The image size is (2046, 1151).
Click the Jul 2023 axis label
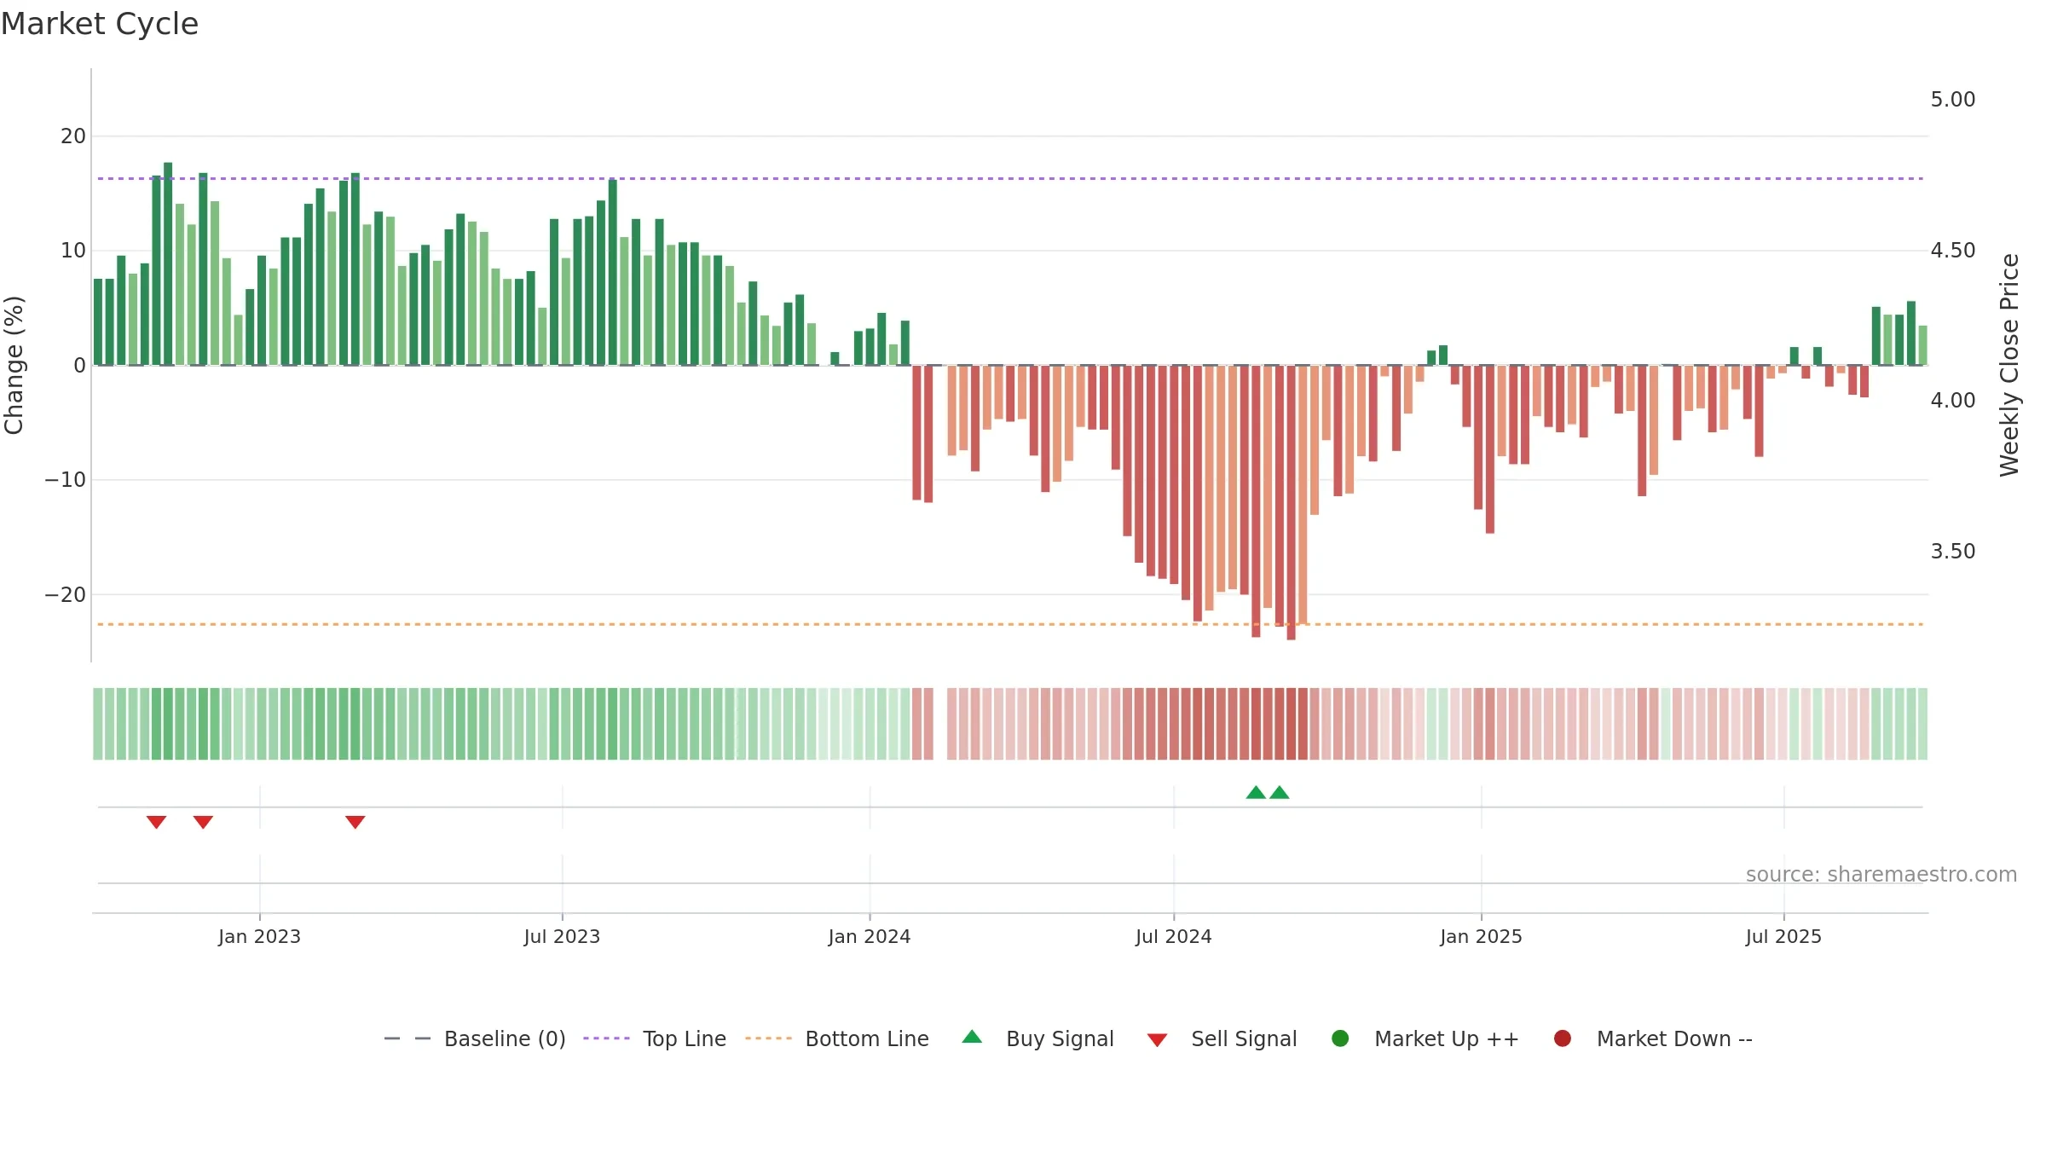tap(562, 936)
